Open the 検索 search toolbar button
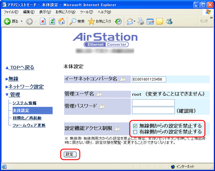The height and width of the screenshot is (171, 215). click(x=77, y=21)
